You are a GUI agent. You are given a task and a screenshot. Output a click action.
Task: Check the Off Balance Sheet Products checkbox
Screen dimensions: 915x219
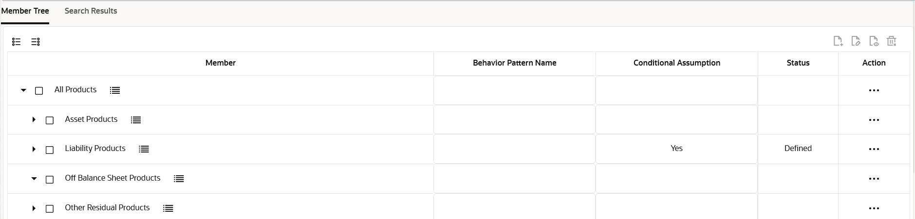point(50,179)
